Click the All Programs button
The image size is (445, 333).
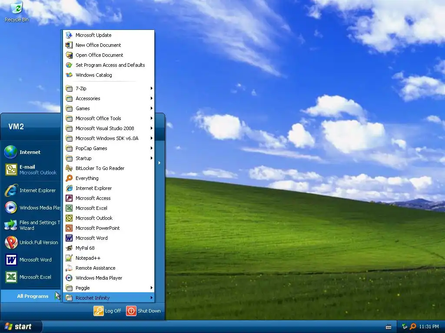click(x=31, y=296)
